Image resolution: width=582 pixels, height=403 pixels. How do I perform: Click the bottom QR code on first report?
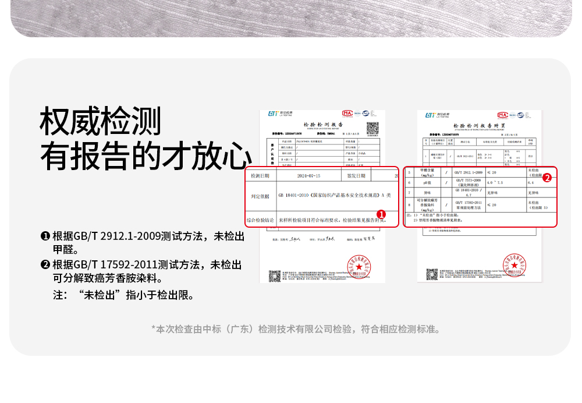tap(275, 276)
